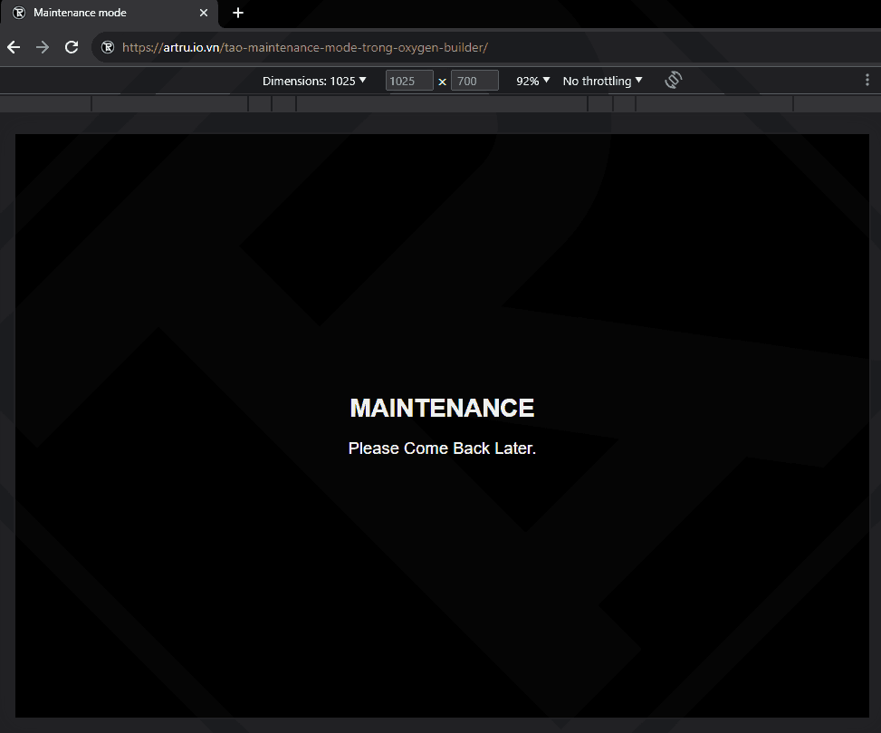This screenshot has height=733, width=881.
Task: Open a new browser tab
Action: 238,13
